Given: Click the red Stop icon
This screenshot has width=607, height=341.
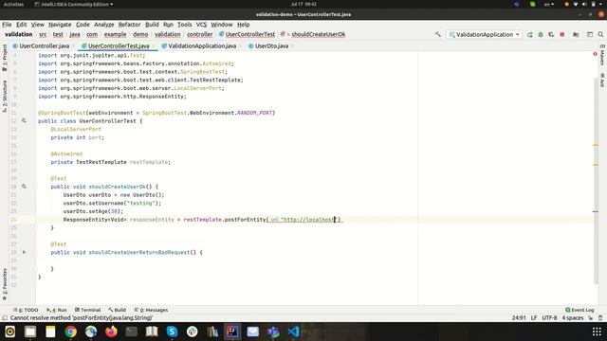Looking at the screenshot, I should tap(562, 34).
